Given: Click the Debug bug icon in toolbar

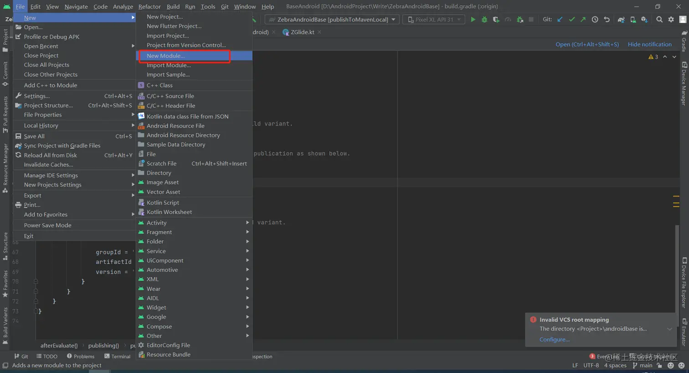Looking at the screenshot, I should point(484,20).
